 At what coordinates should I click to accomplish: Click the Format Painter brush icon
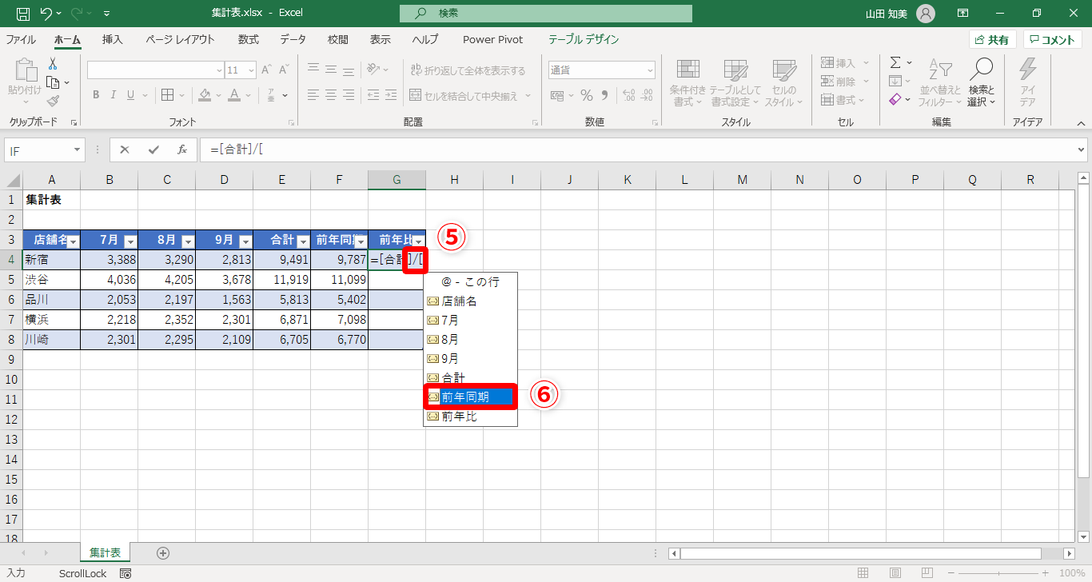[53, 101]
